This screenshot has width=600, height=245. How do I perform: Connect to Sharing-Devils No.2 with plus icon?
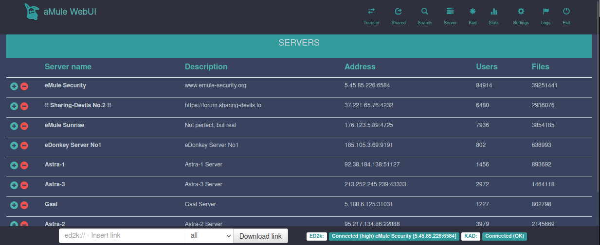14,106
